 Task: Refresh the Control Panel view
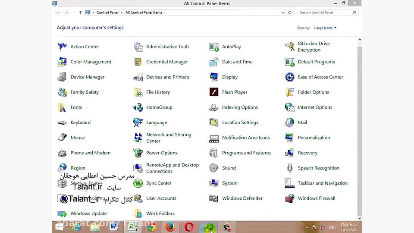[290, 13]
